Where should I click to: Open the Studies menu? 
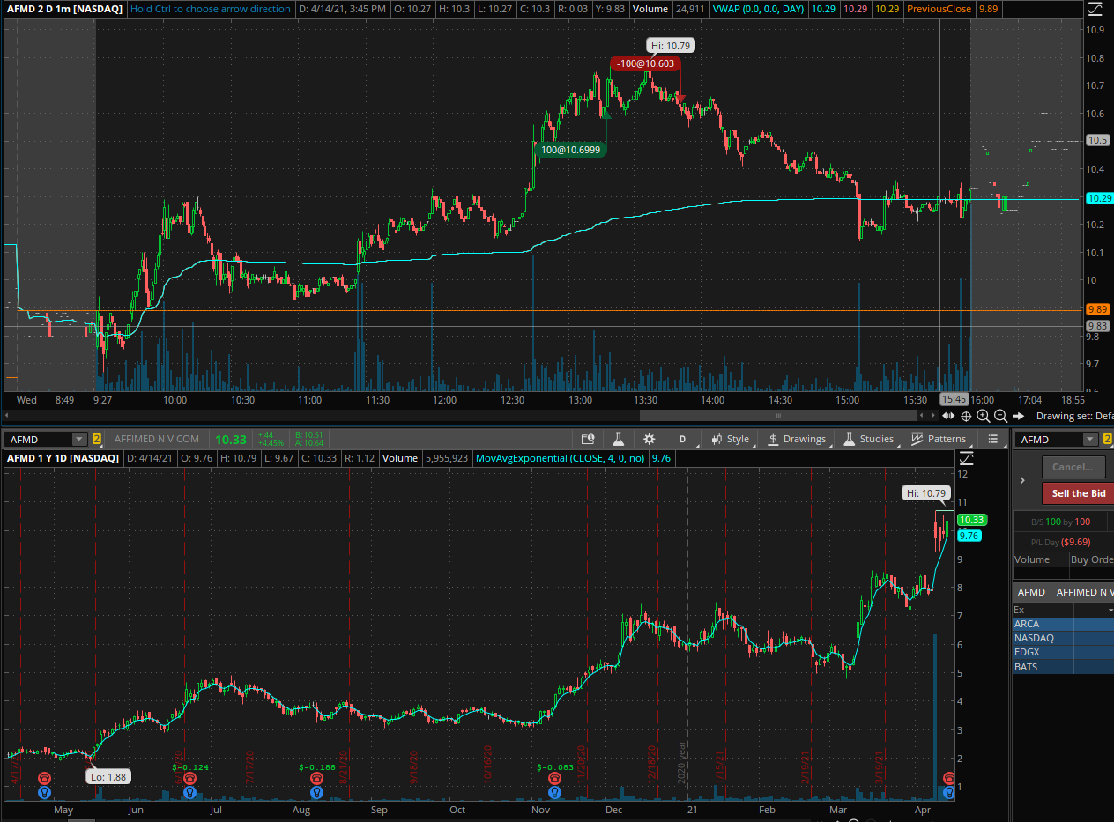869,439
